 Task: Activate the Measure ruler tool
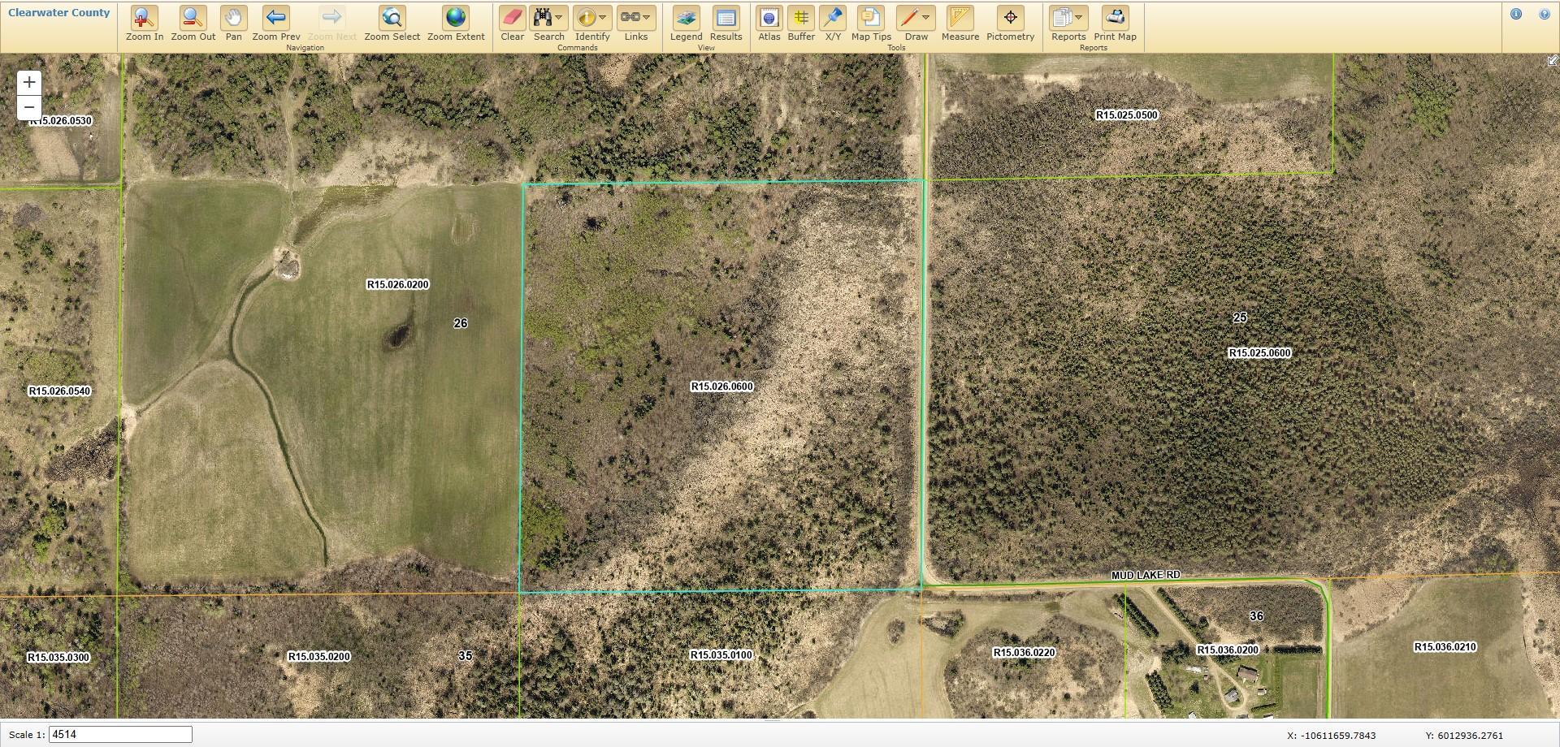[960, 24]
